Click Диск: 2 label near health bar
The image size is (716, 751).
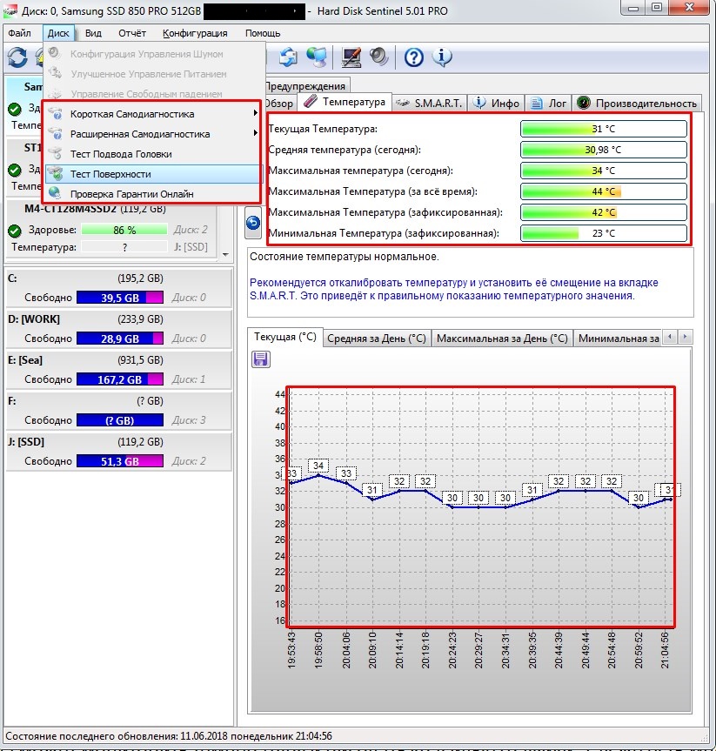pyautogui.click(x=191, y=230)
